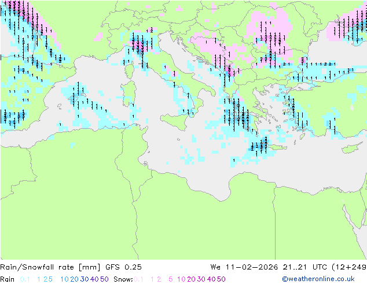Image resolution: width=367 pixels, height=284 pixels.
Task: Select the 10 value in Rain legend
Action: 65,279
